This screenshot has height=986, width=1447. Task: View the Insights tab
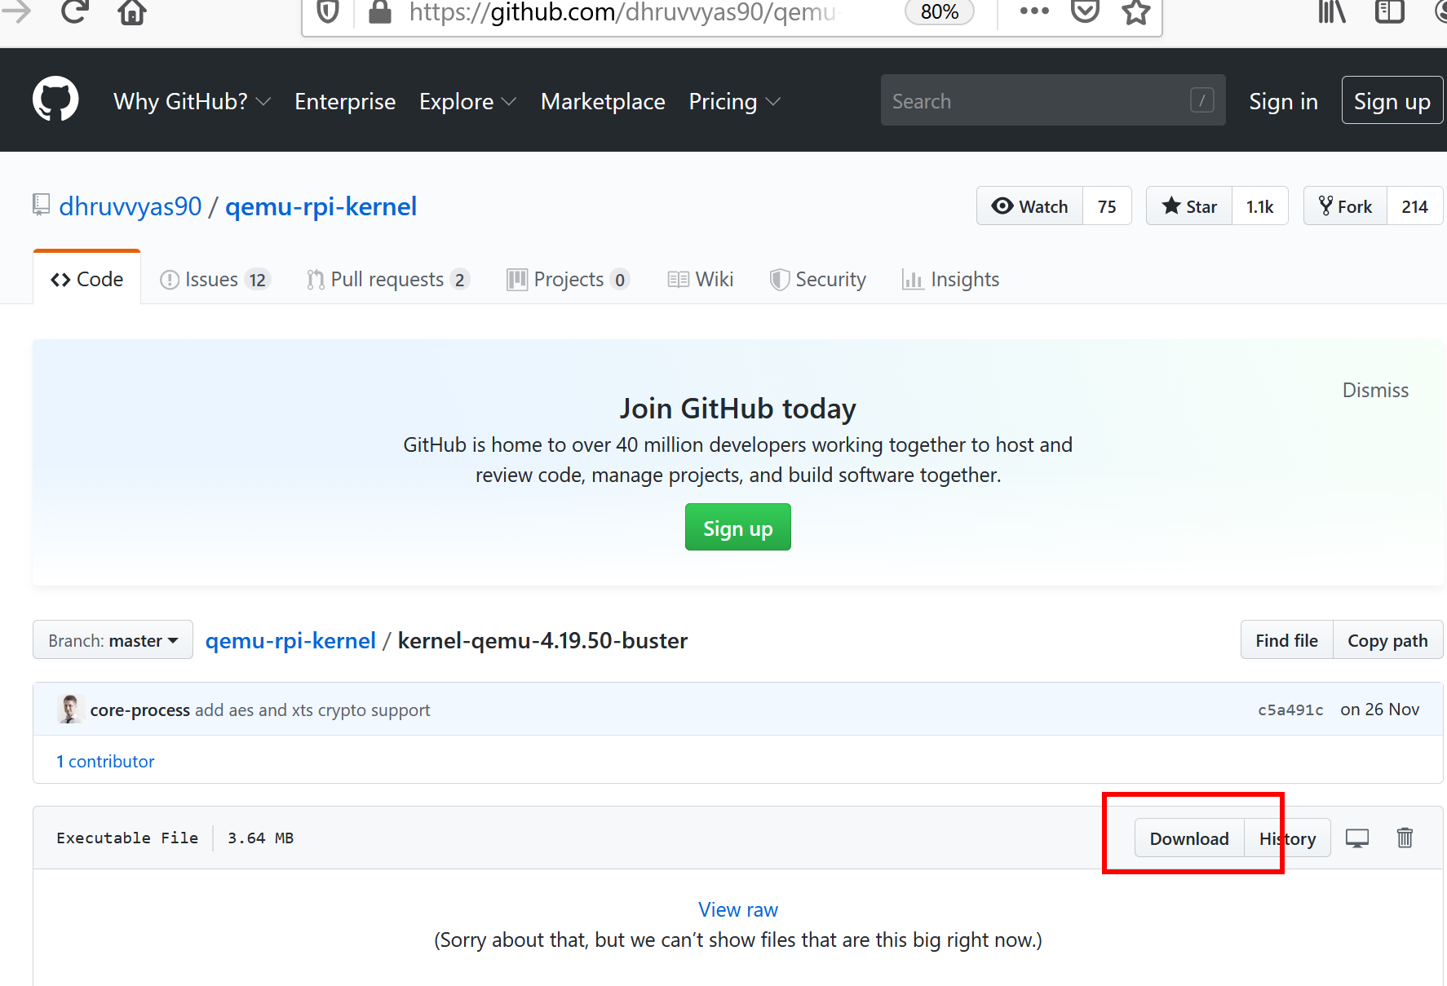click(950, 280)
